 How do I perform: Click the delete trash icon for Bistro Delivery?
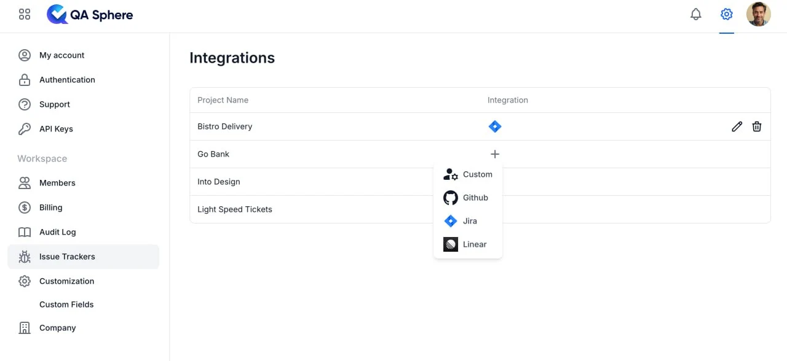(x=757, y=126)
